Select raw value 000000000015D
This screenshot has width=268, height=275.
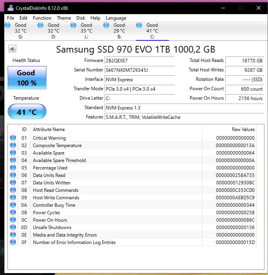tap(235, 242)
